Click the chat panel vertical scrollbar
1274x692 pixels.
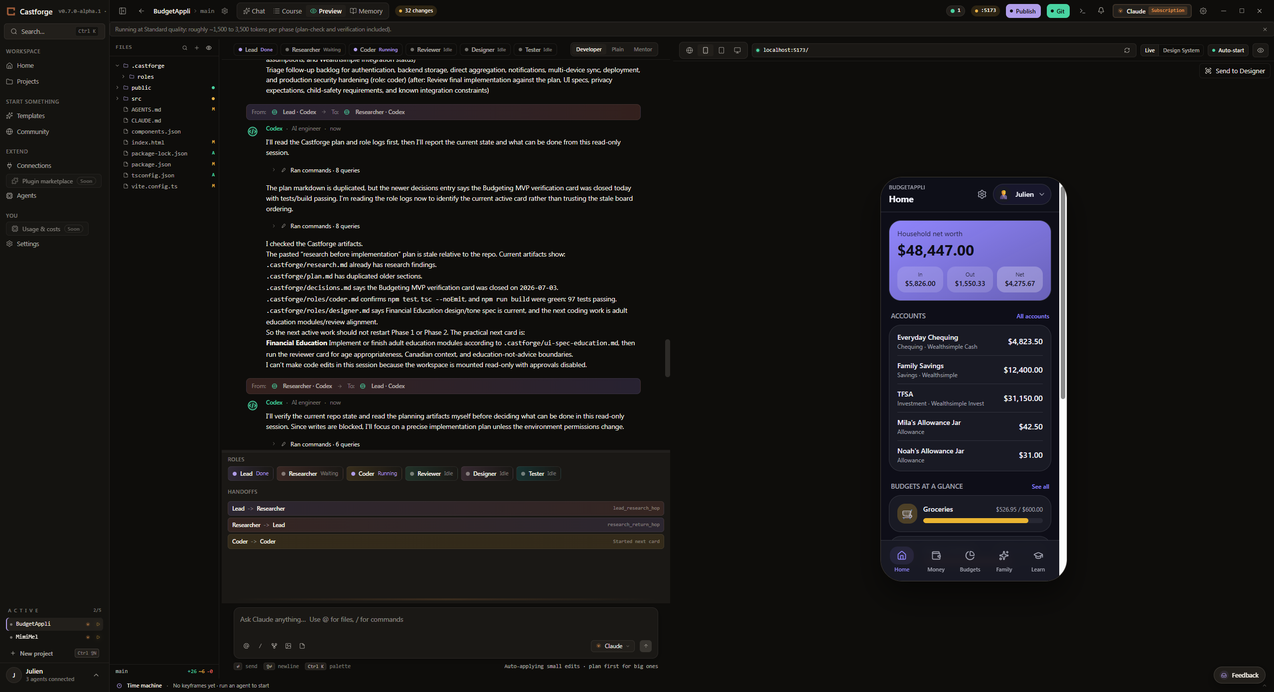667,358
